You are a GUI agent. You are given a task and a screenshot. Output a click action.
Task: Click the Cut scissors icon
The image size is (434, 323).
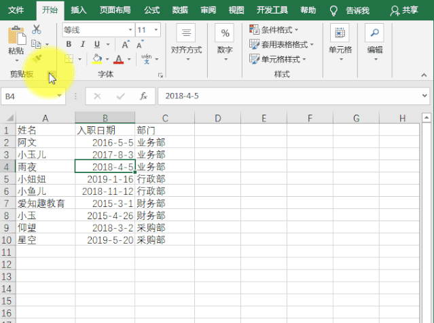click(x=36, y=29)
